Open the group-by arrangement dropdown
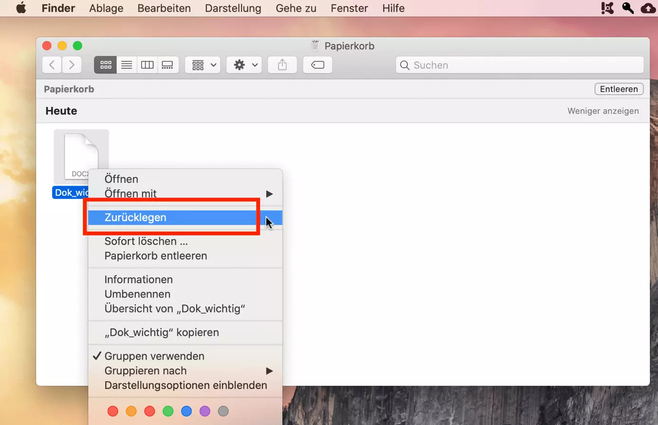Screen dimensions: 658x425 (203, 65)
